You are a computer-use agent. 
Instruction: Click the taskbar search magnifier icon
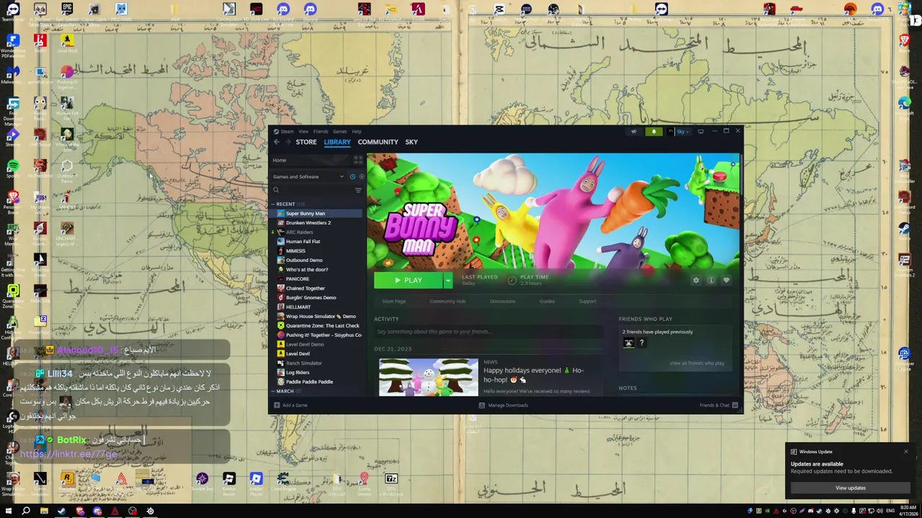coord(26,511)
